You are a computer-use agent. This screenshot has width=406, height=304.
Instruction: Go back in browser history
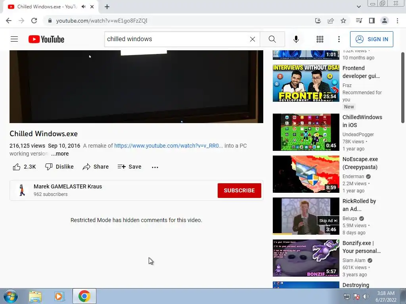(x=9, y=21)
